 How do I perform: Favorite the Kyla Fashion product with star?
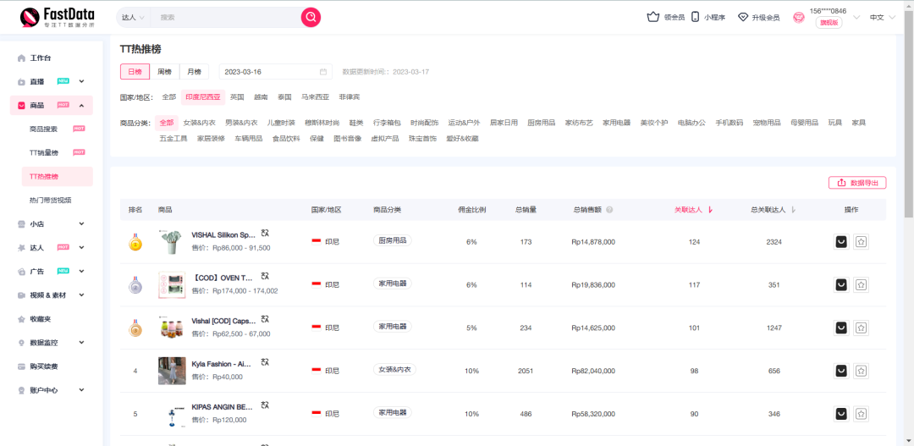pyautogui.click(x=861, y=371)
